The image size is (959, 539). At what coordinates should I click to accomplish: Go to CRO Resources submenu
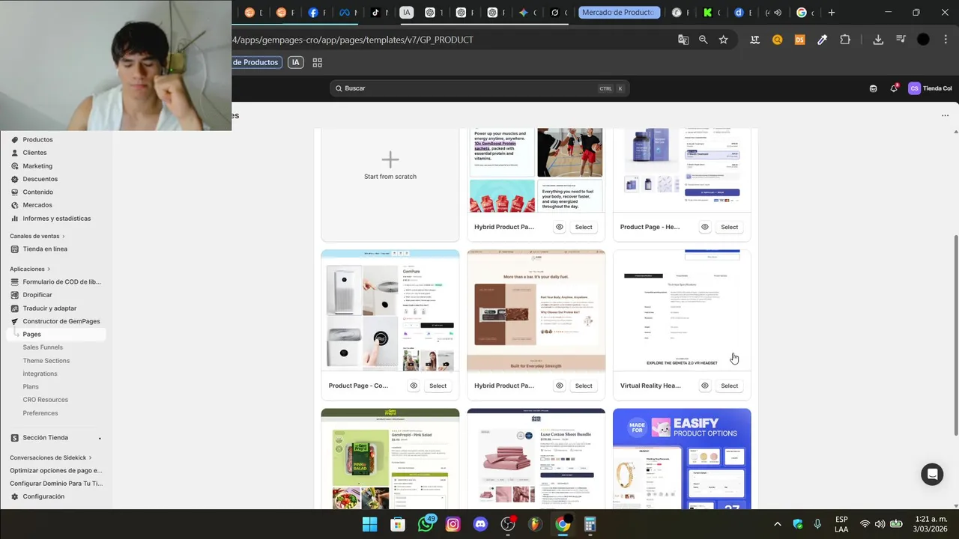(x=45, y=400)
